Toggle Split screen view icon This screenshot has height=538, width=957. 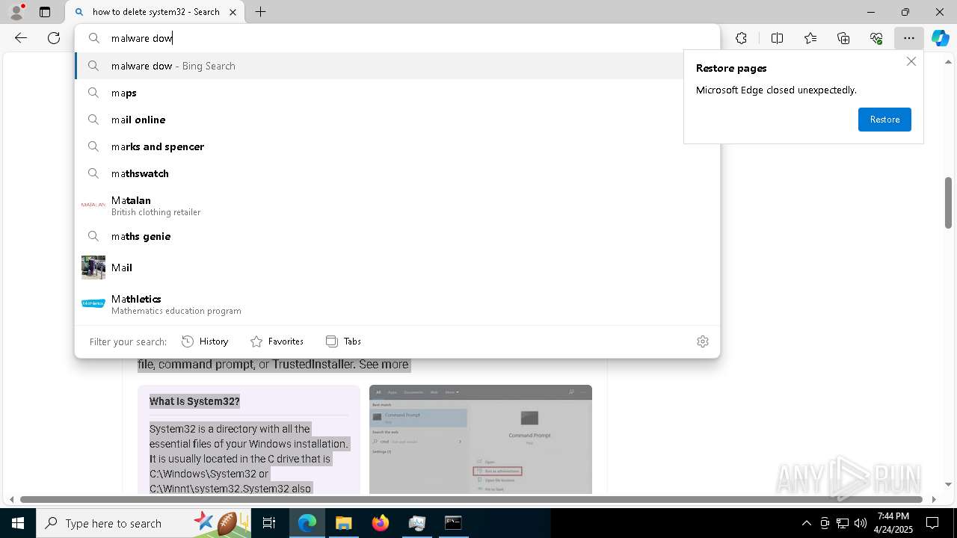tap(777, 38)
